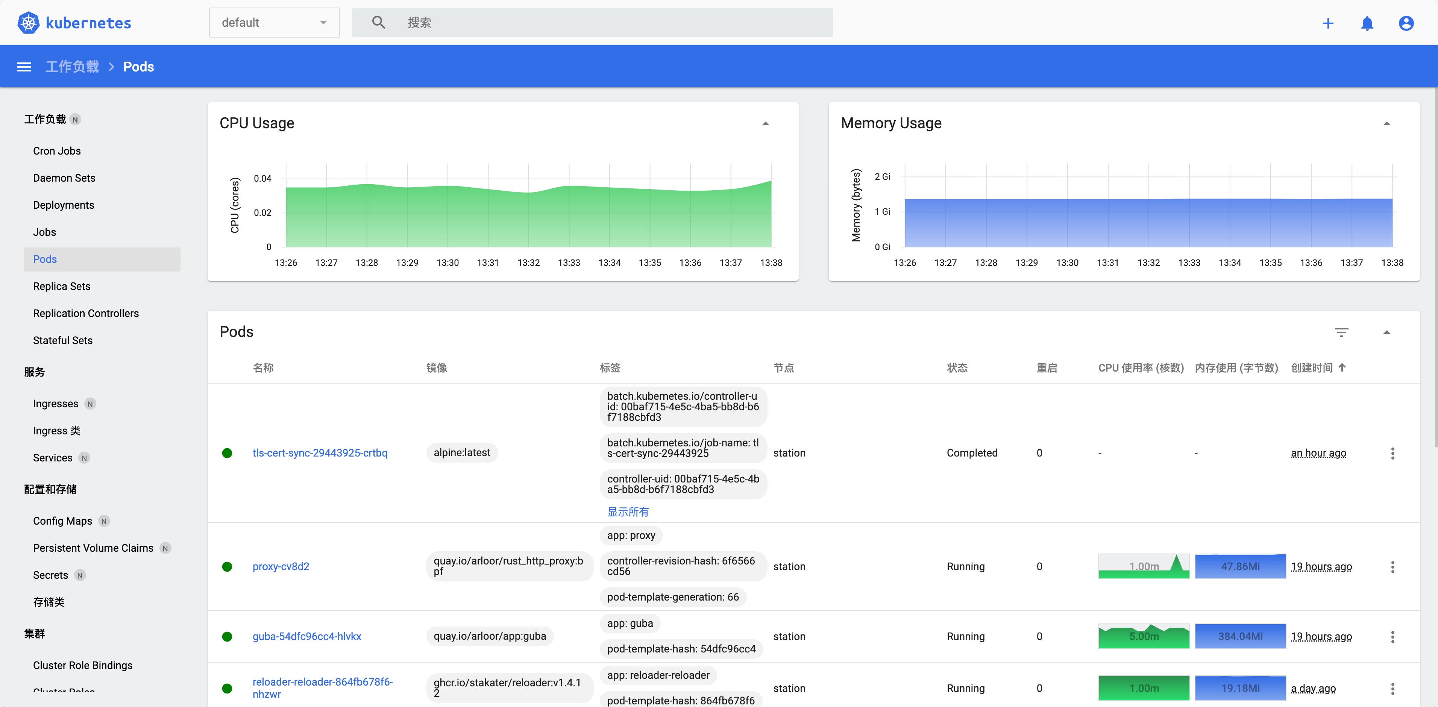Open actions menu for guba pod

[x=1392, y=637]
